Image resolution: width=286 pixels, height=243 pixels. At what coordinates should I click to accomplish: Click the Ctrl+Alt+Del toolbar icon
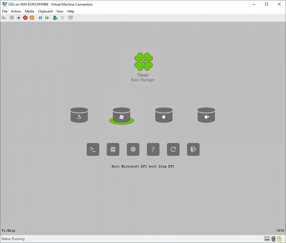coord(4,17)
